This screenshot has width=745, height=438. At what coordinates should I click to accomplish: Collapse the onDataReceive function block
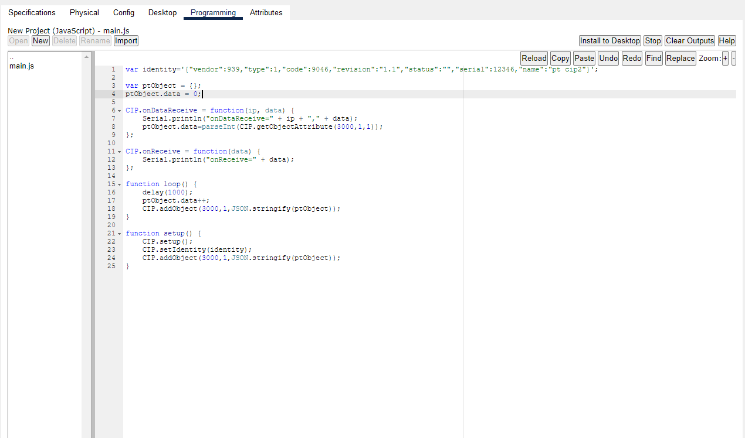pyautogui.click(x=118, y=109)
